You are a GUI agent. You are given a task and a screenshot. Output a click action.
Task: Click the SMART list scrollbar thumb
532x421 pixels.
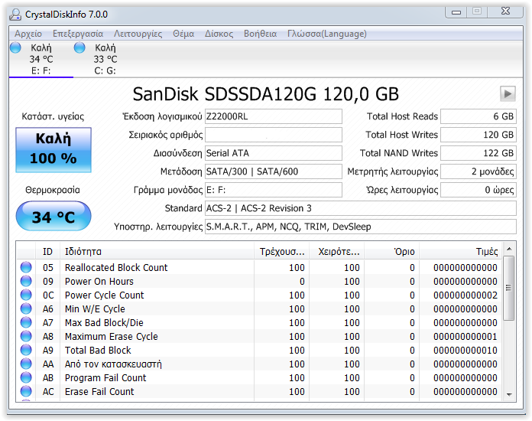(x=508, y=288)
